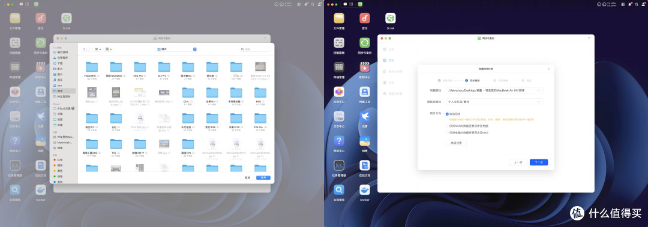Click 下一步 in sync task dialog
This screenshot has width=648, height=227.
[x=539, y=162]
